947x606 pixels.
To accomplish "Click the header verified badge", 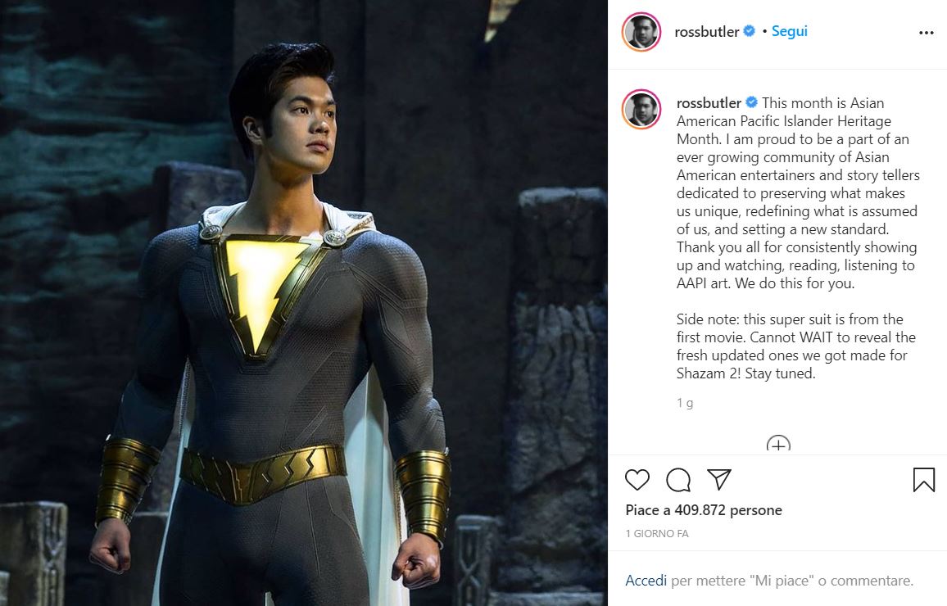I will [x=749, y=31].
